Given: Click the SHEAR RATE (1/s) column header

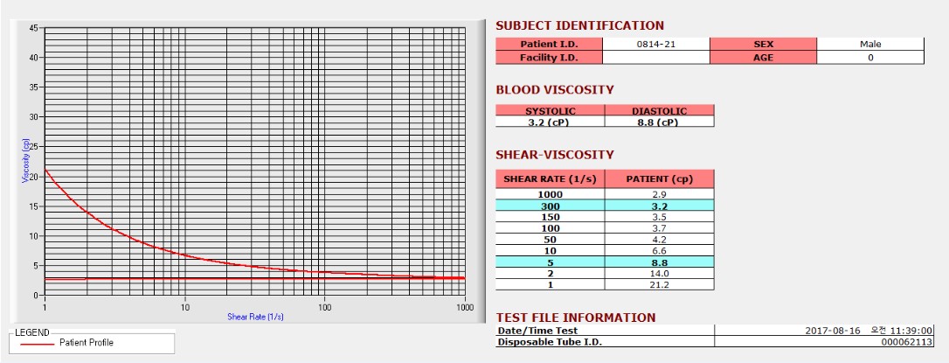Looking at the screenshot, I should point(551,179).
